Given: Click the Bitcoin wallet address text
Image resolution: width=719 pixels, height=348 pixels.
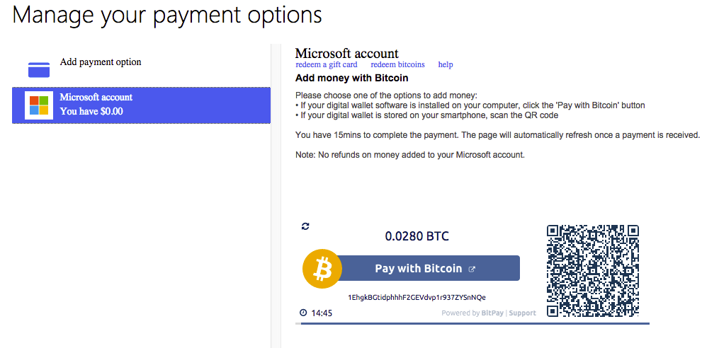Looking at the screenshot, I should click(x=417, y=298).
